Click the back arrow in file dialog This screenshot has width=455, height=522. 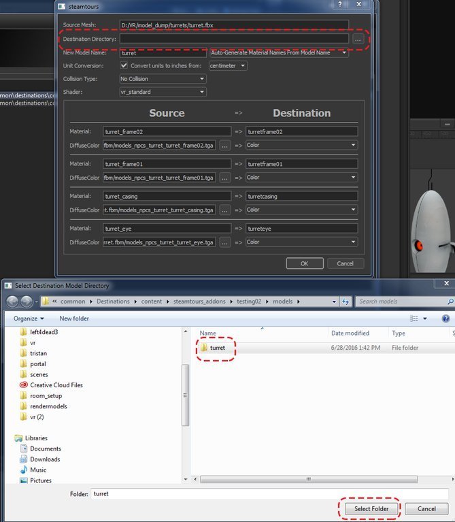coord(12,301)
